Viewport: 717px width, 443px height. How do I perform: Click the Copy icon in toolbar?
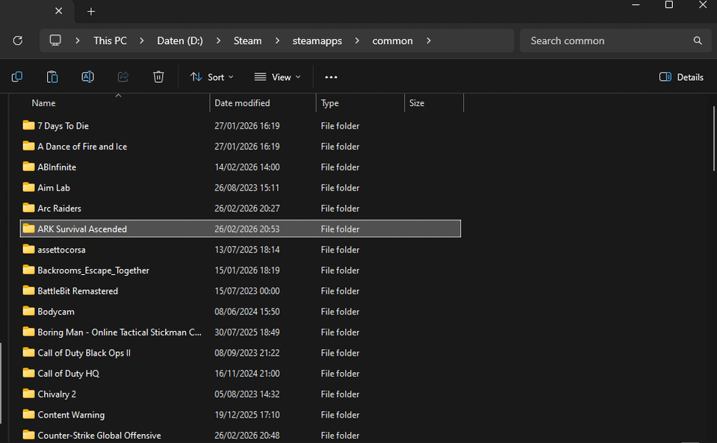[16, 77]
